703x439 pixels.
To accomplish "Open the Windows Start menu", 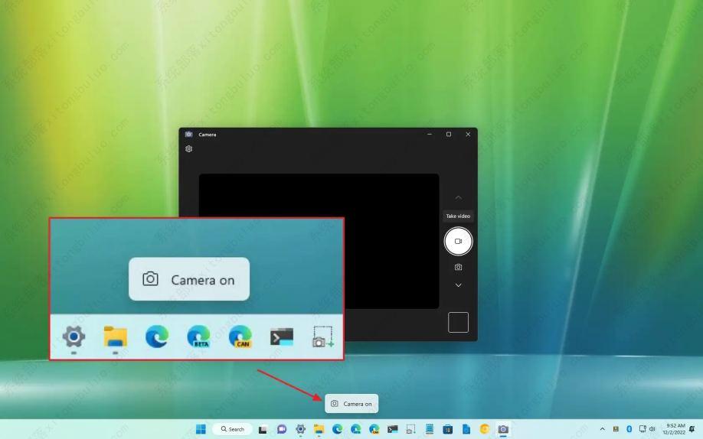I will [x=201, y=429].
